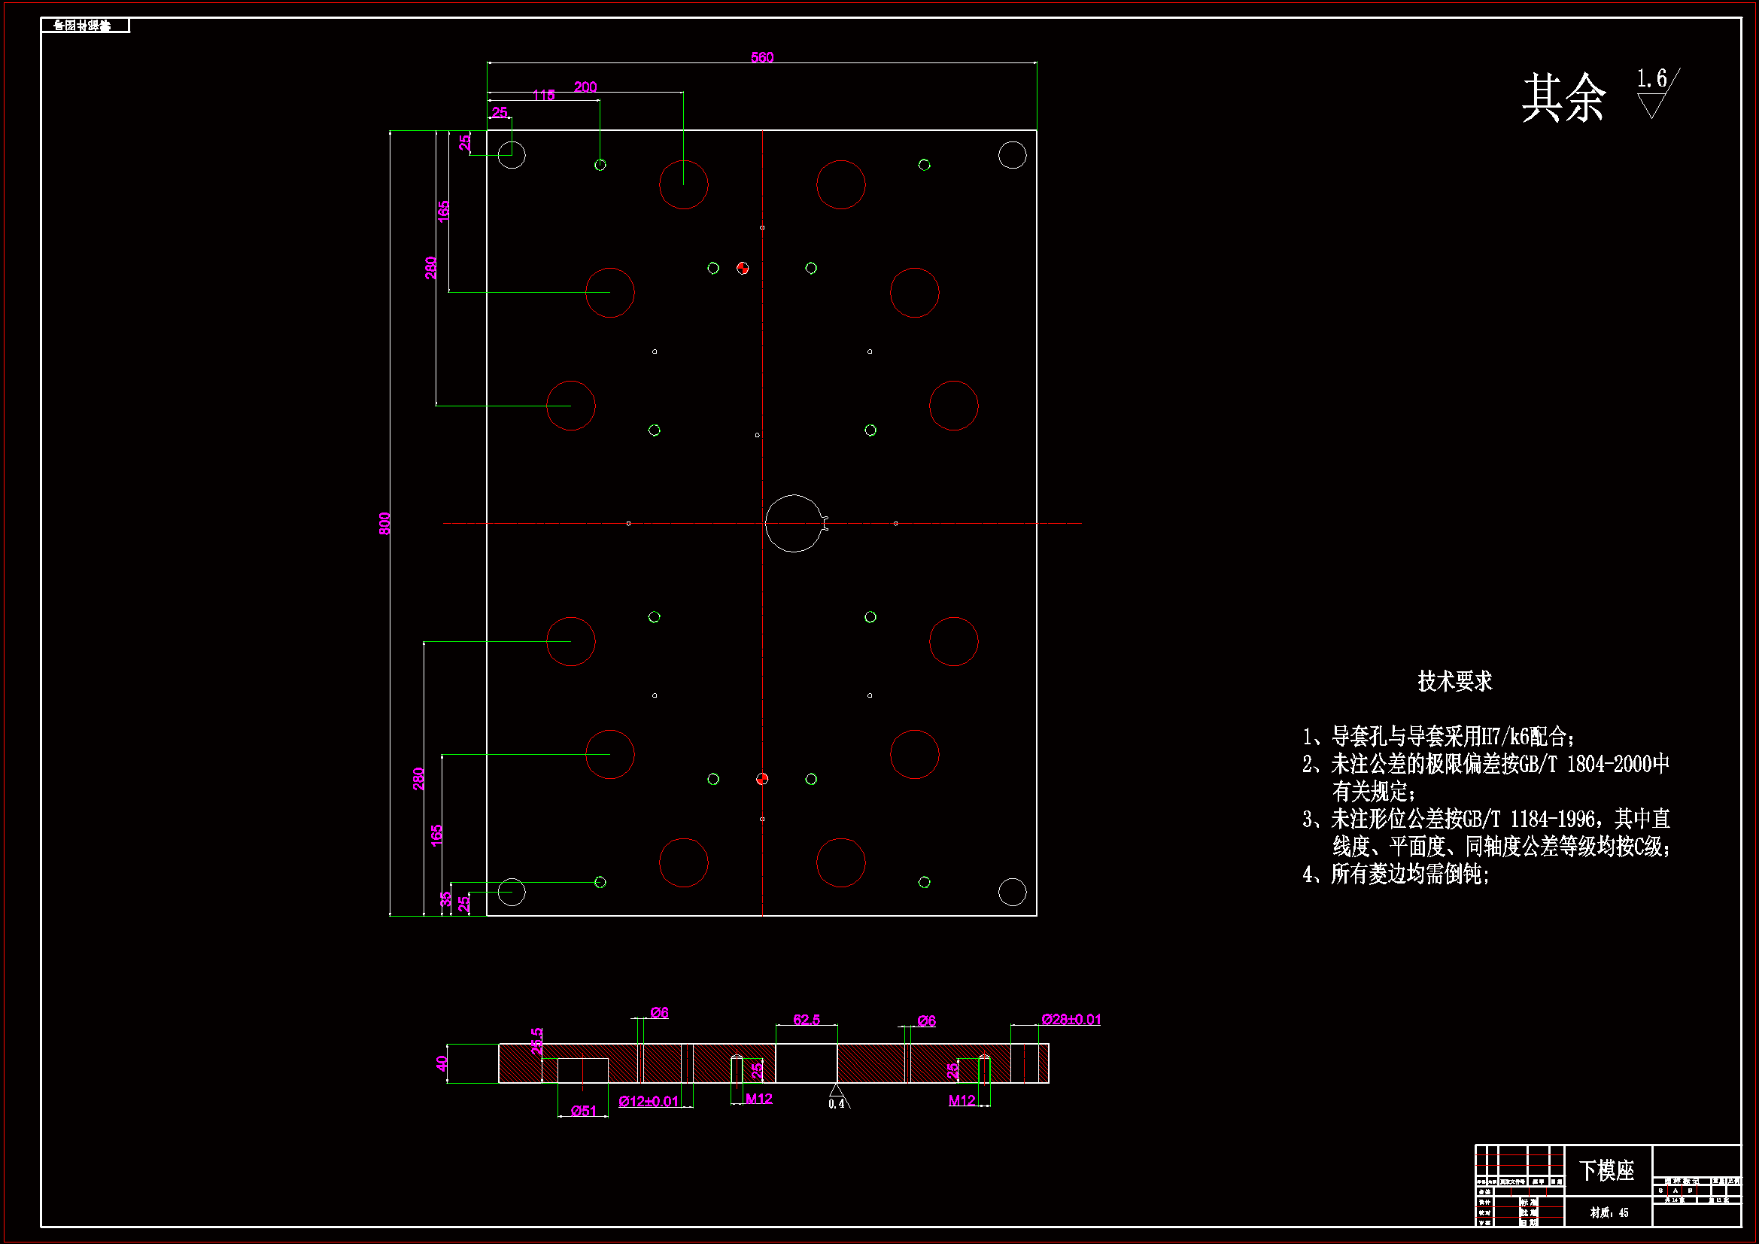Select the 下模座 title block cell
This screenshot has height=1244, width=1759.
(x=1606, y=1170)
